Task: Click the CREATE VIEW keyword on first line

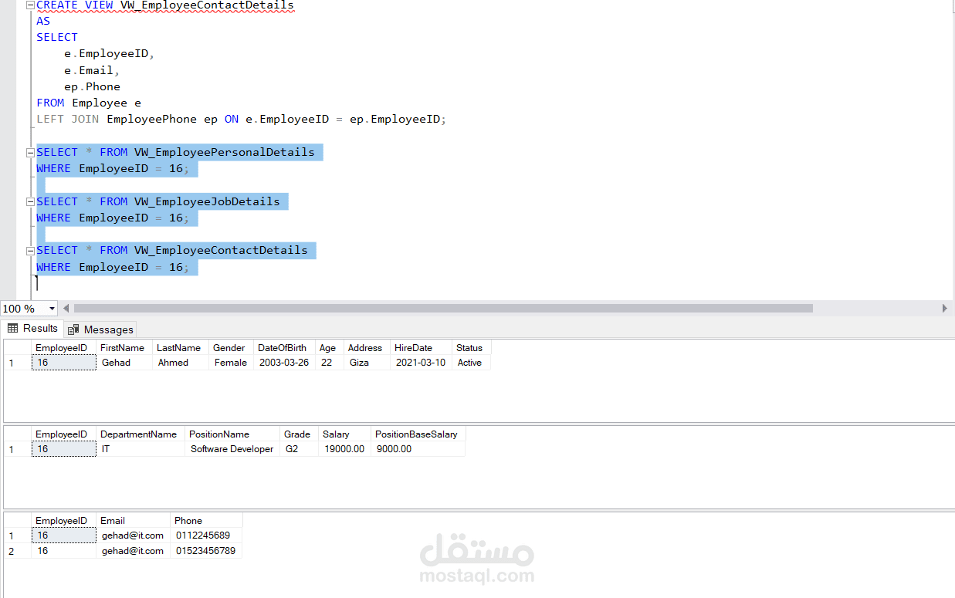Action: point(75,5)
